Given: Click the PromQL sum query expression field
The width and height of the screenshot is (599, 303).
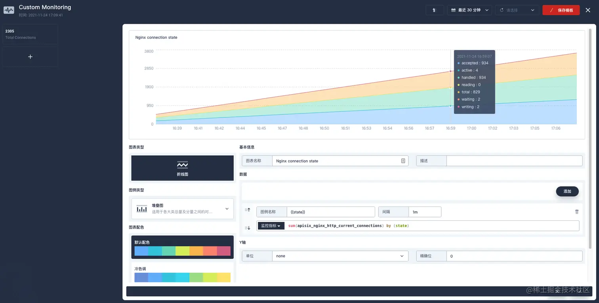Looking at the screenshot, I should point(431,226).
